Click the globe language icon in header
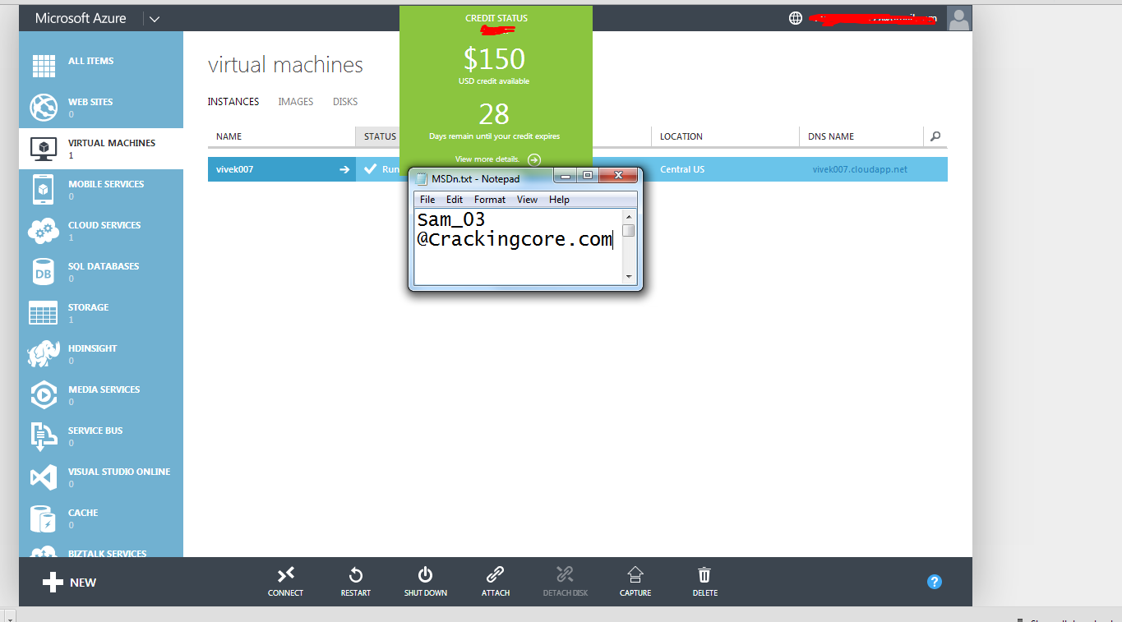This screenshot has height=622, width=1122. pos(796,18)
